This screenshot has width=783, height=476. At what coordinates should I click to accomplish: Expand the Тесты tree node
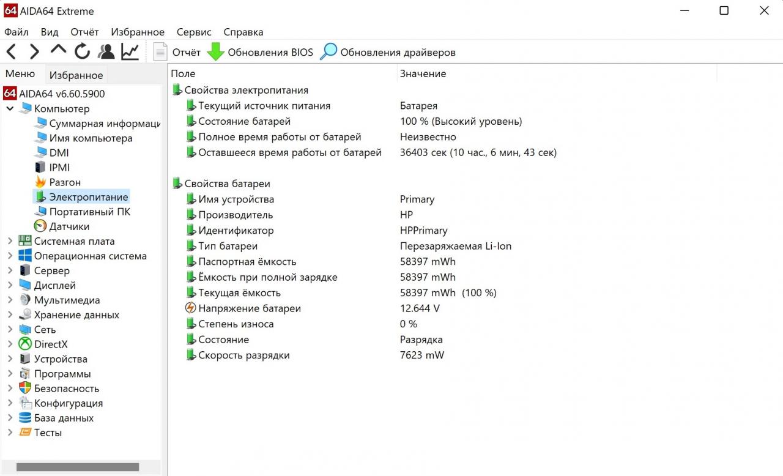[x=10, y=433]
